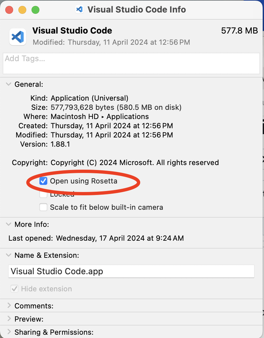The image size is (264, 338).
Task: Expand the Comments section
Action: pos(9,306)
